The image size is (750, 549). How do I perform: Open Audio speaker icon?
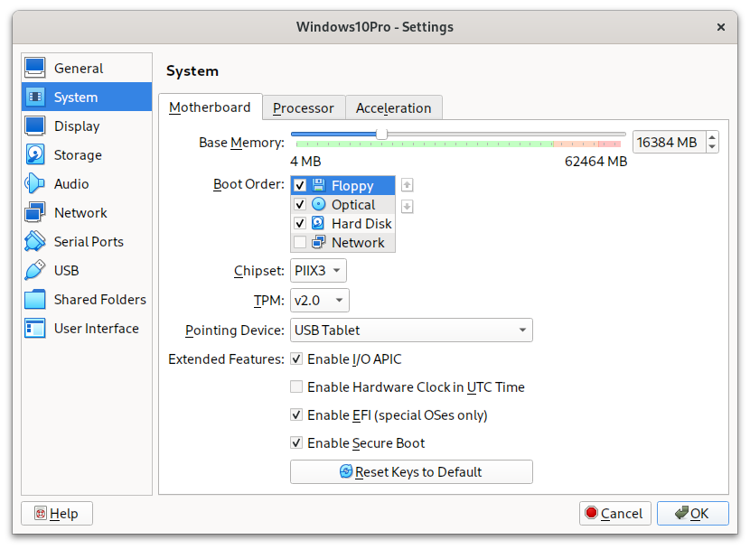(35, 183)
